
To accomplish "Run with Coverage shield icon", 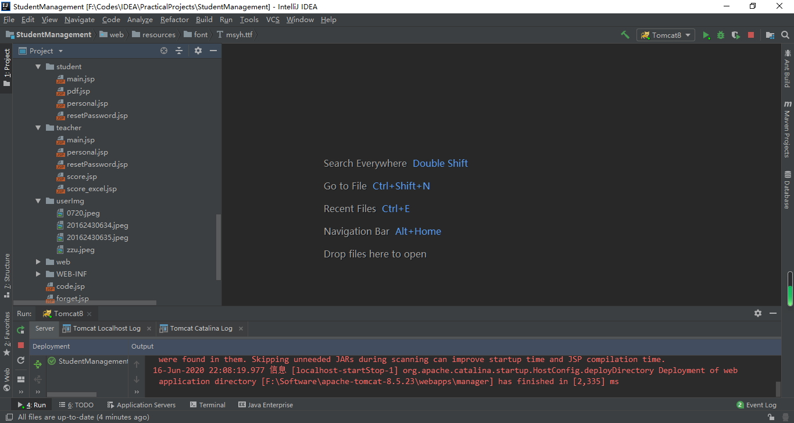I will coord(736,35).
